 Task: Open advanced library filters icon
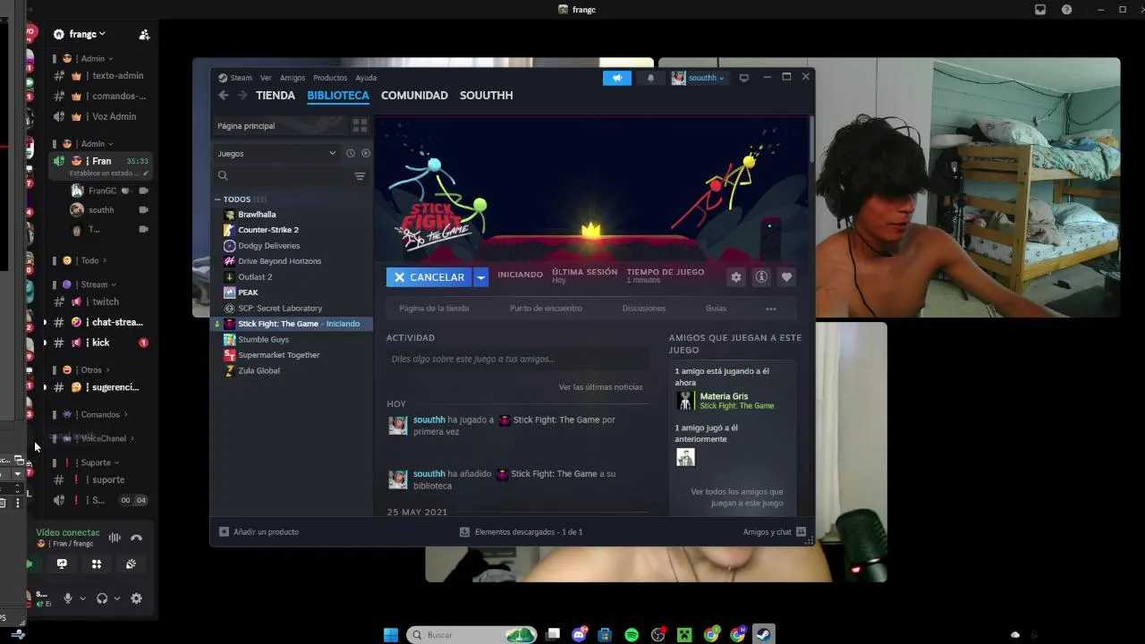360,176
